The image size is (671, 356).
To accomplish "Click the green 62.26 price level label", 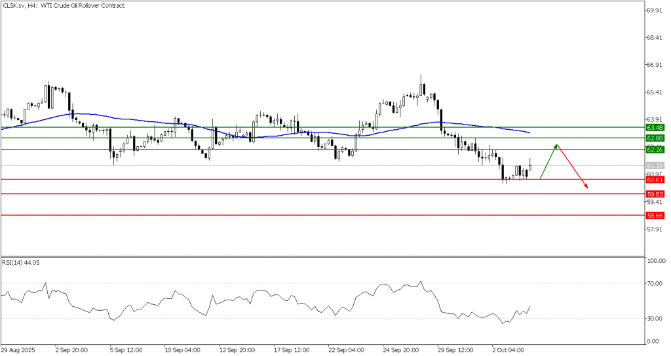I will (x=655, y=149).
